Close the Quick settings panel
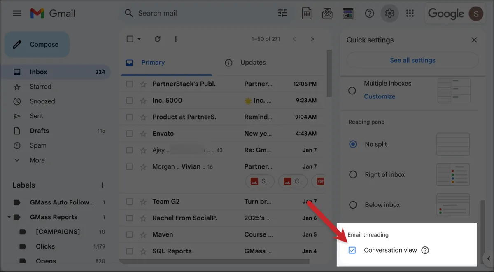The image size is (494, 272). [474, 40]
